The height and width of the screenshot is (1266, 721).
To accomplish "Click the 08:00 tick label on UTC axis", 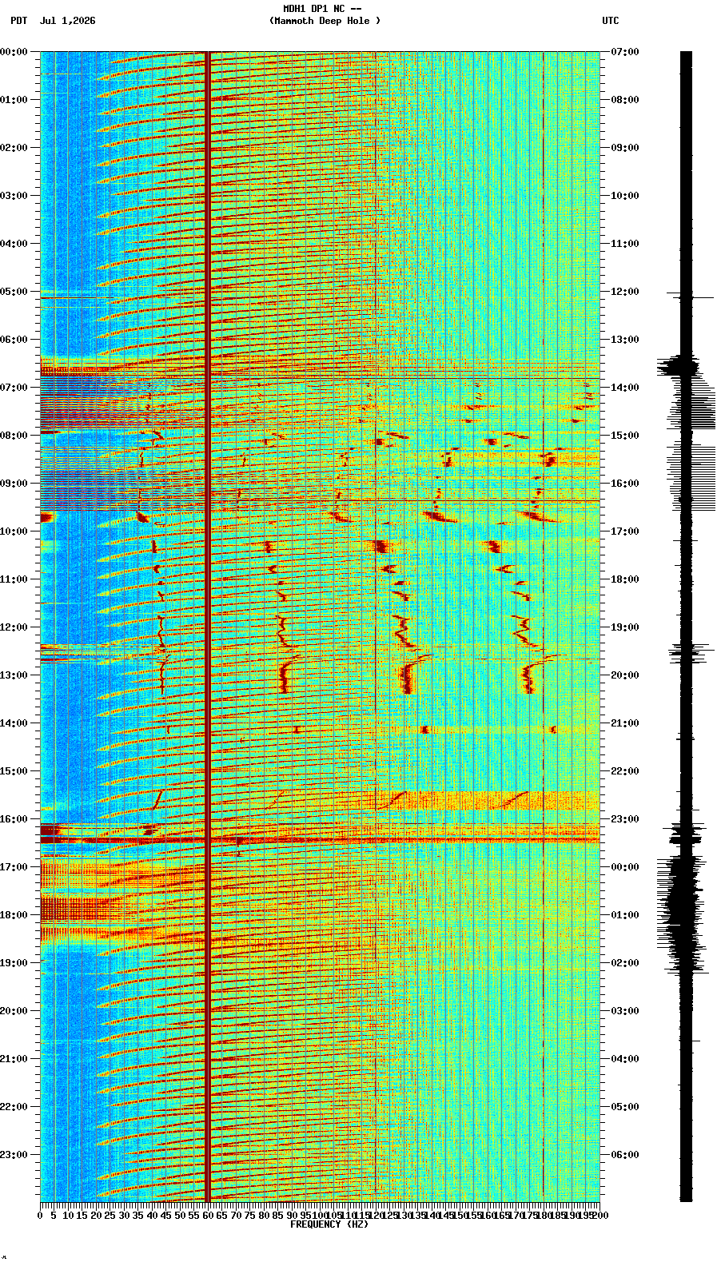I will [x=625, y=100].
